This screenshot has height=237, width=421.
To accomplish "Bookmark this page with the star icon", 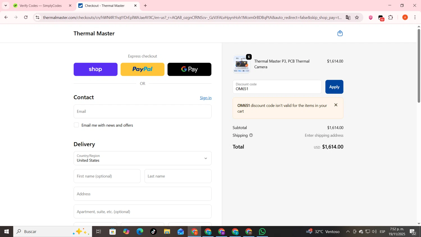I will point(357,17).
